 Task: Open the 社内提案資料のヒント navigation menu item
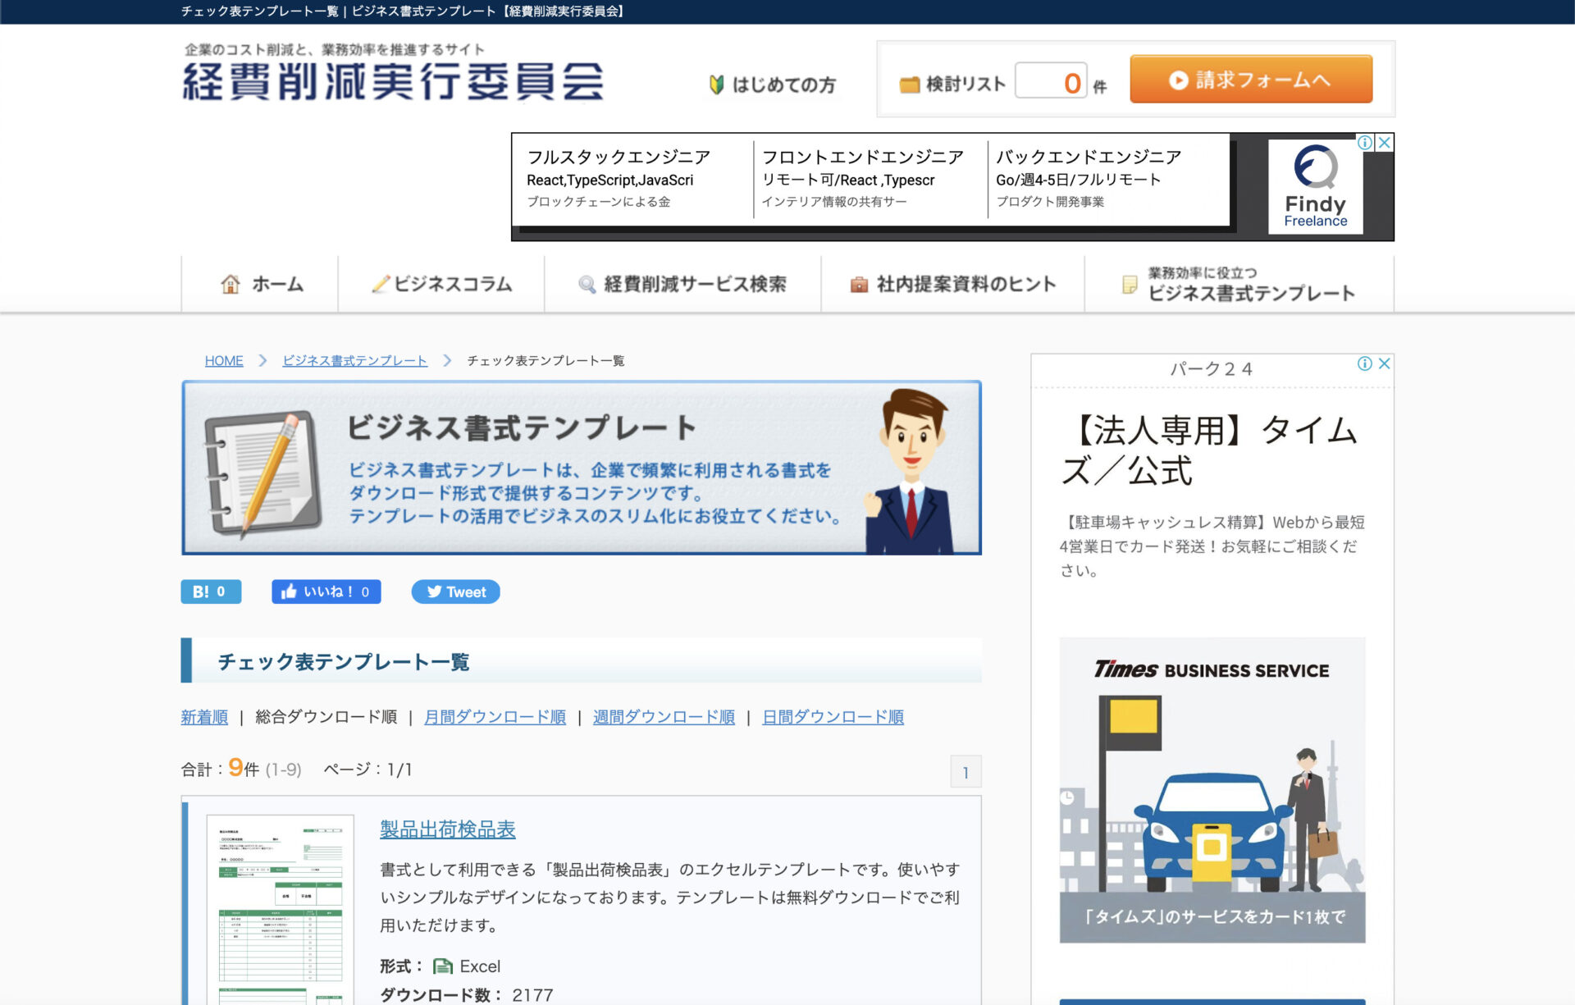966,284
